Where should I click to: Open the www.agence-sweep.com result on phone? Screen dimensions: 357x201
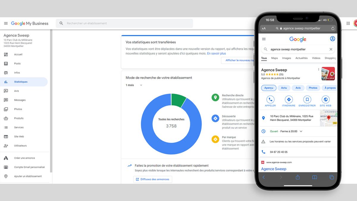(279, 162)
